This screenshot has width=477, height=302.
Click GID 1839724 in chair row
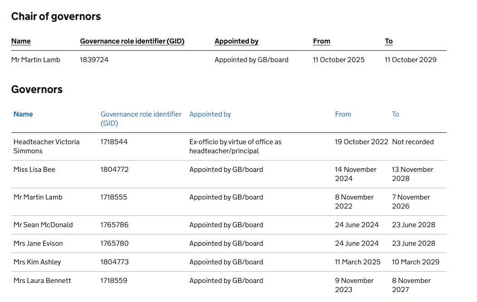pos(94,60)
